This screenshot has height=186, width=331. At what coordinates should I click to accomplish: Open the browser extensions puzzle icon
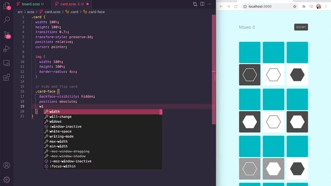(x=304, y=7)
